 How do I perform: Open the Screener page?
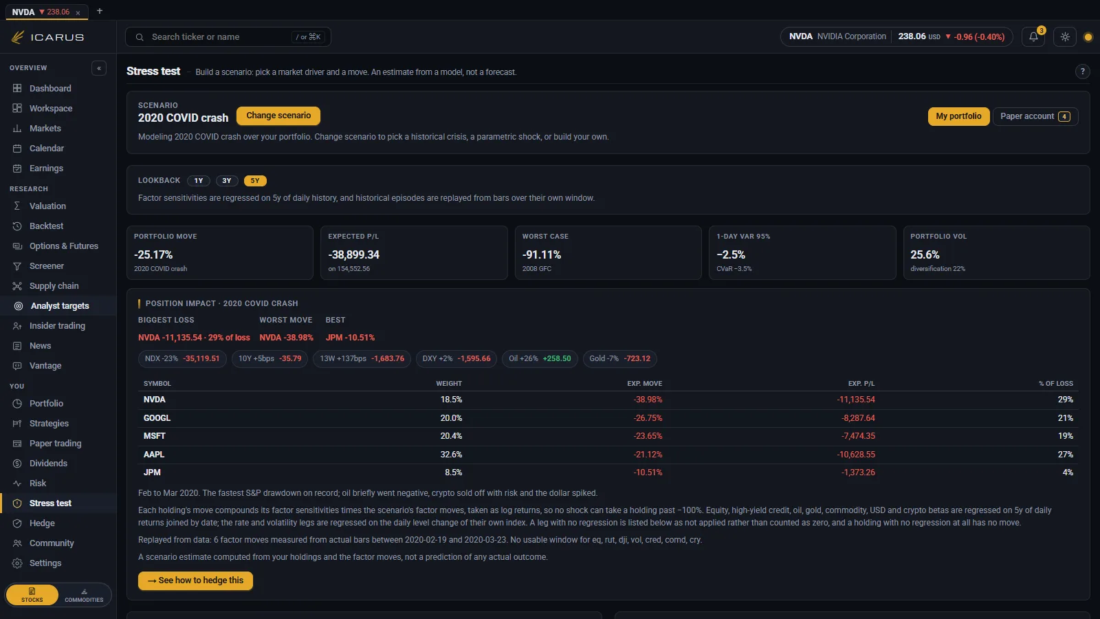(x=58, y=265)
